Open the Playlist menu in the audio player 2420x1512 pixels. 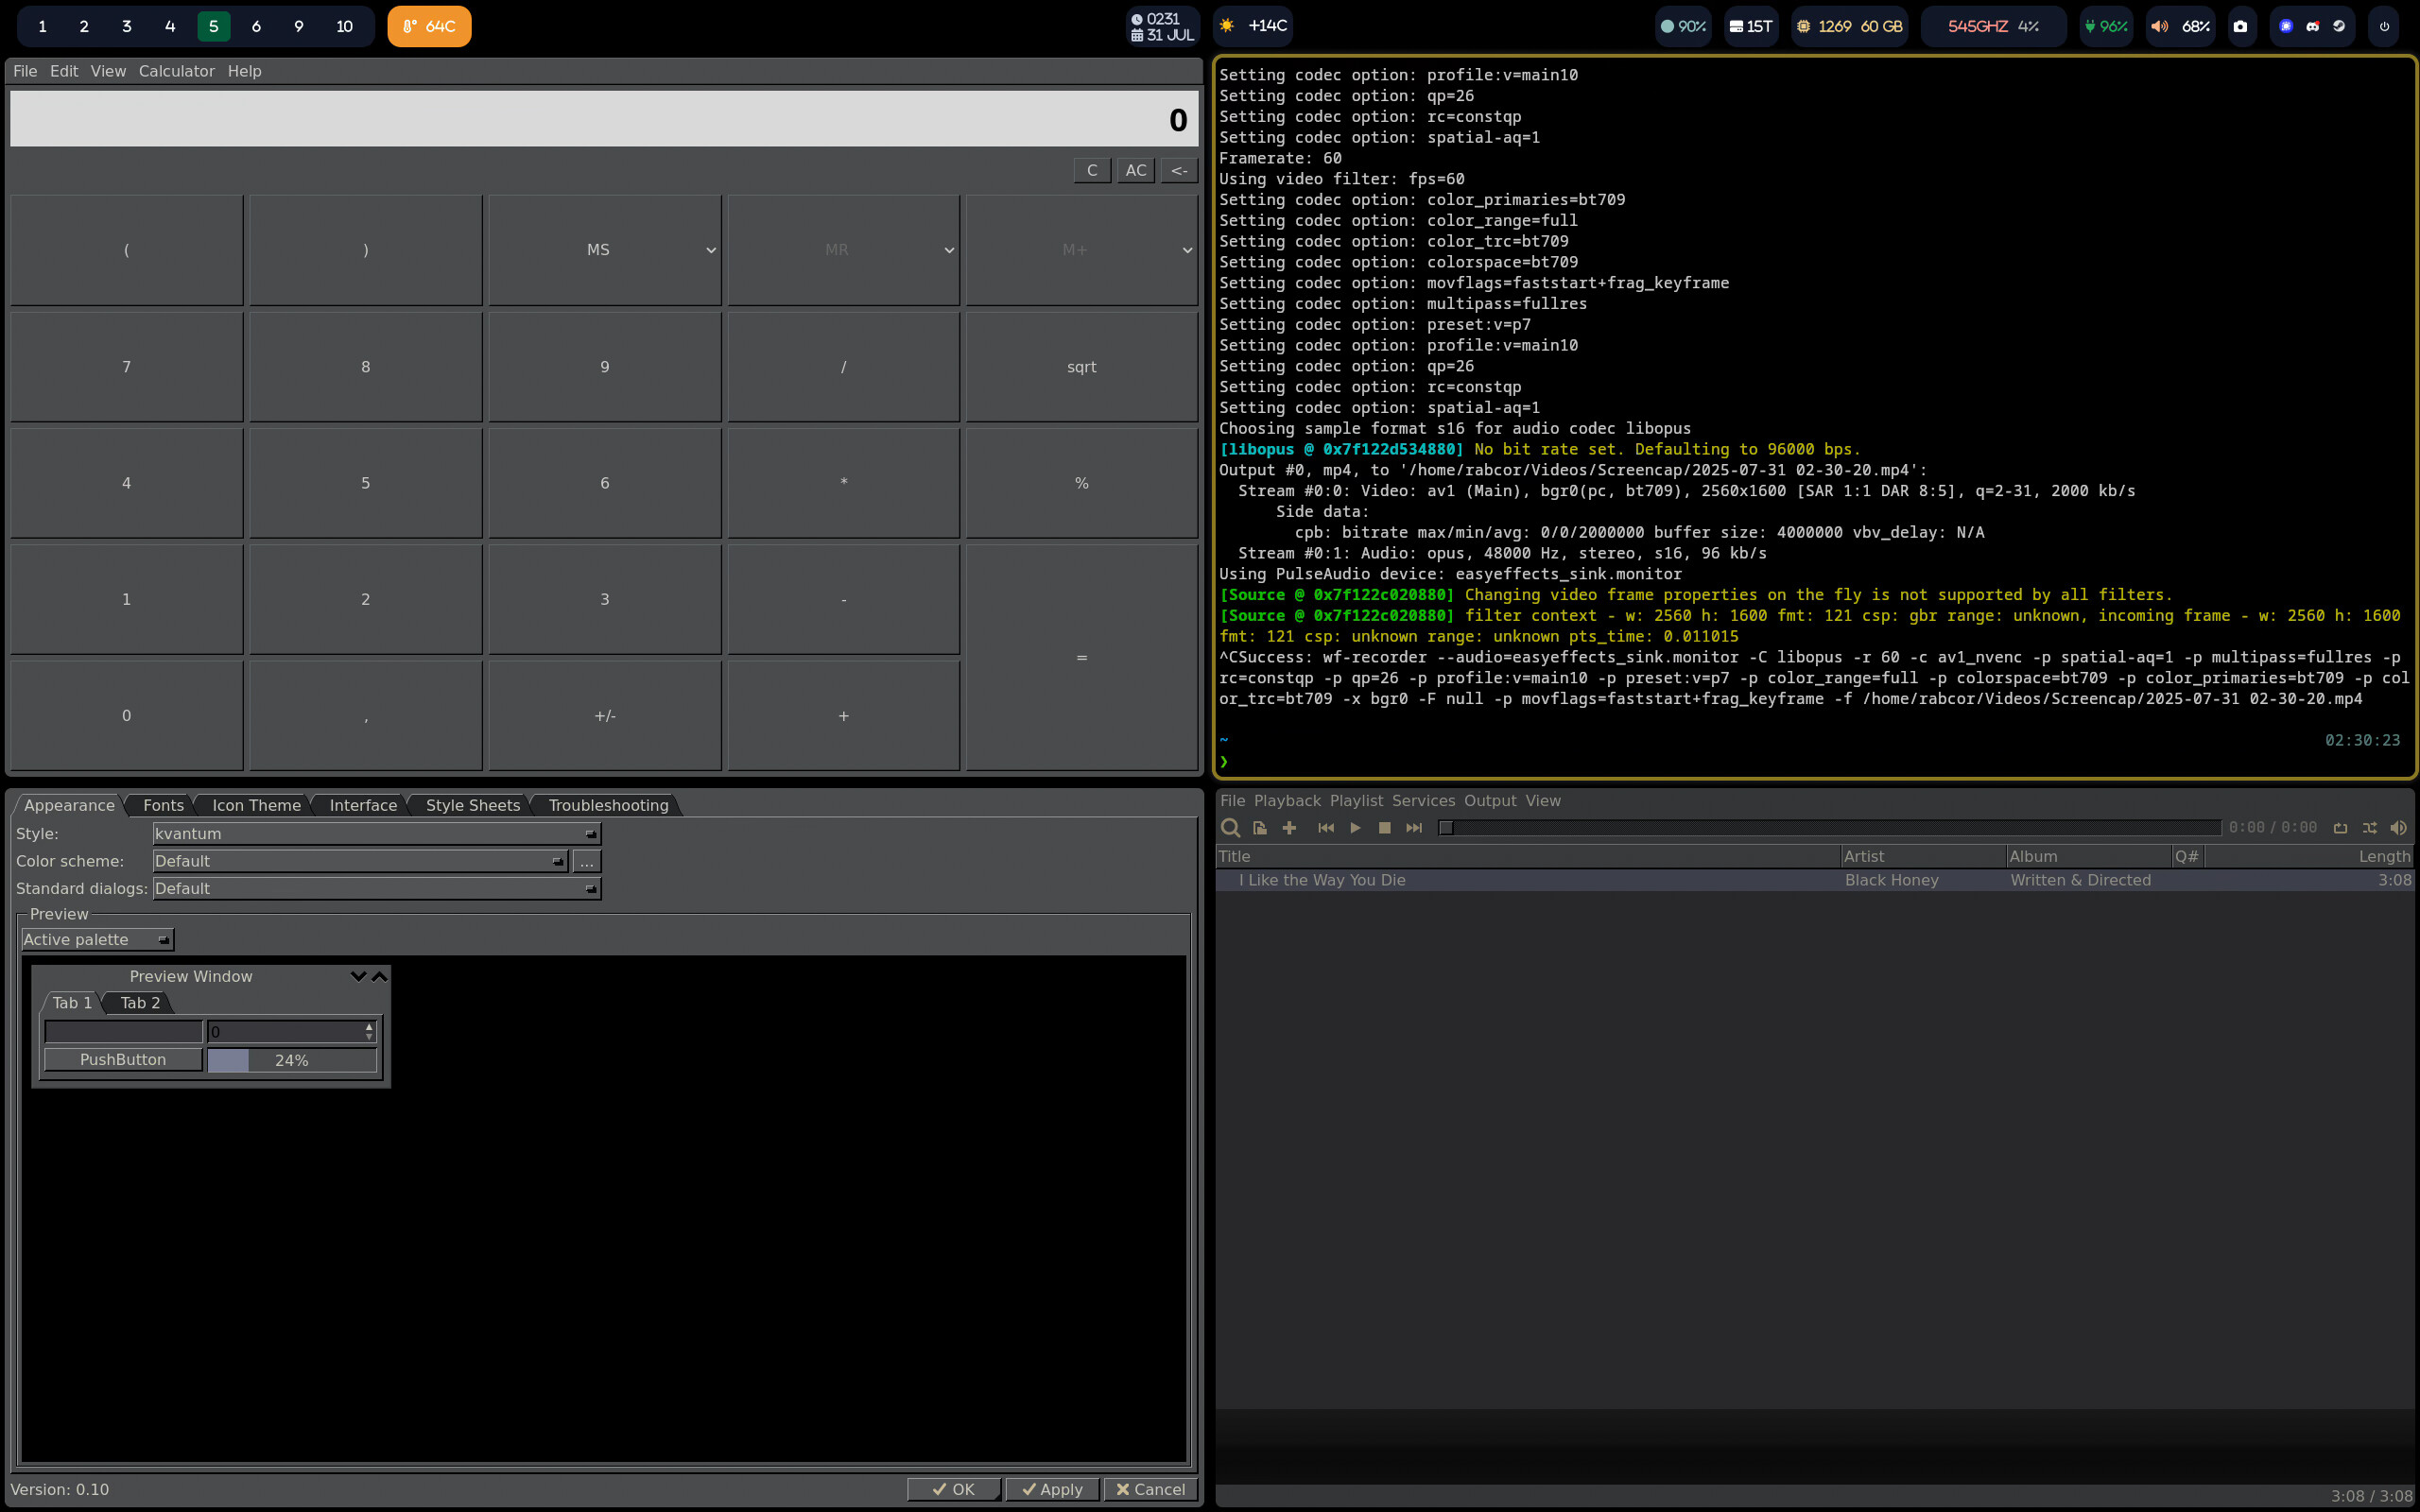[1356, 801]
